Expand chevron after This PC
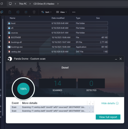Viewport: 128px width, 129px height. pyautogui.click(x=30, y=4)
